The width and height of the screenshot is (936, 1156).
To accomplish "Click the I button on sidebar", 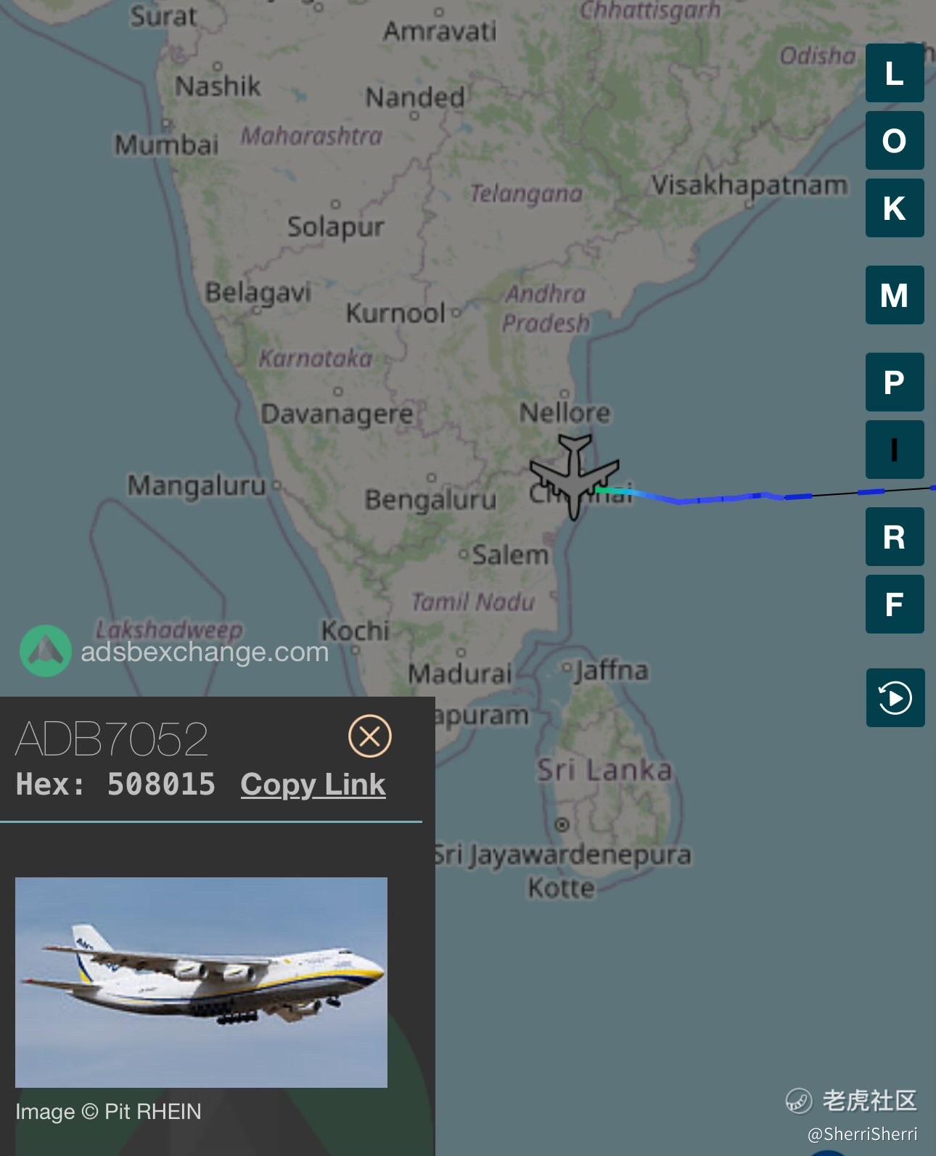I will pos(894,449).
